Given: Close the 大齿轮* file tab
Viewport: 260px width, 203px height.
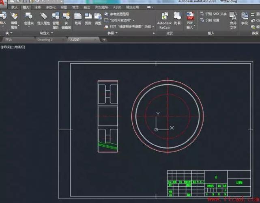Looking at the screenshot, I should click(95, 40).
